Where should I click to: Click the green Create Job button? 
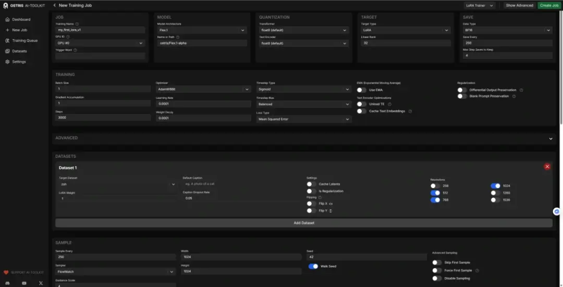[x=549, y=5]
